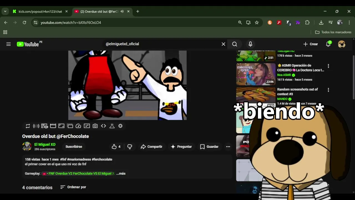Mute tab audio via speaker icon
Screen dimensions: 355x200
point(122,11)
